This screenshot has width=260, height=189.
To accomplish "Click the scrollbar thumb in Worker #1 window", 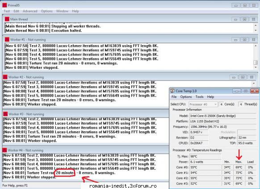I will click(x=256, y=63).
